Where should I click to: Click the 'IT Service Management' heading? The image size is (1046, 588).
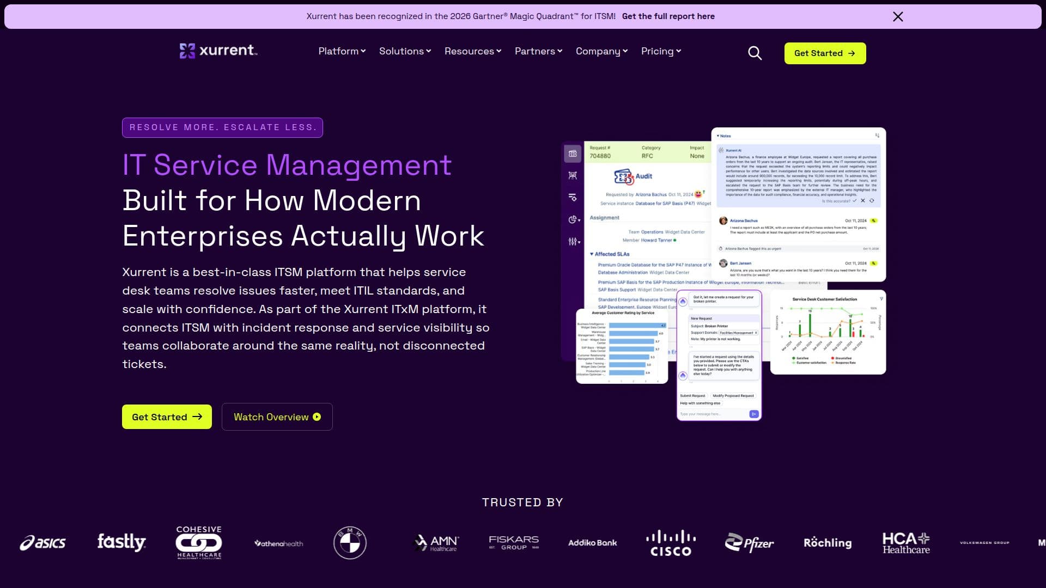[287, 165]
